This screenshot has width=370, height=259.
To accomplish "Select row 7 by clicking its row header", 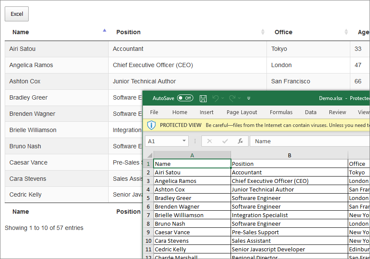I will tap(148, 215).
